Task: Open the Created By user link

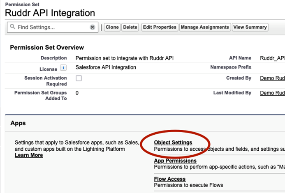Action: click(272, 78)
